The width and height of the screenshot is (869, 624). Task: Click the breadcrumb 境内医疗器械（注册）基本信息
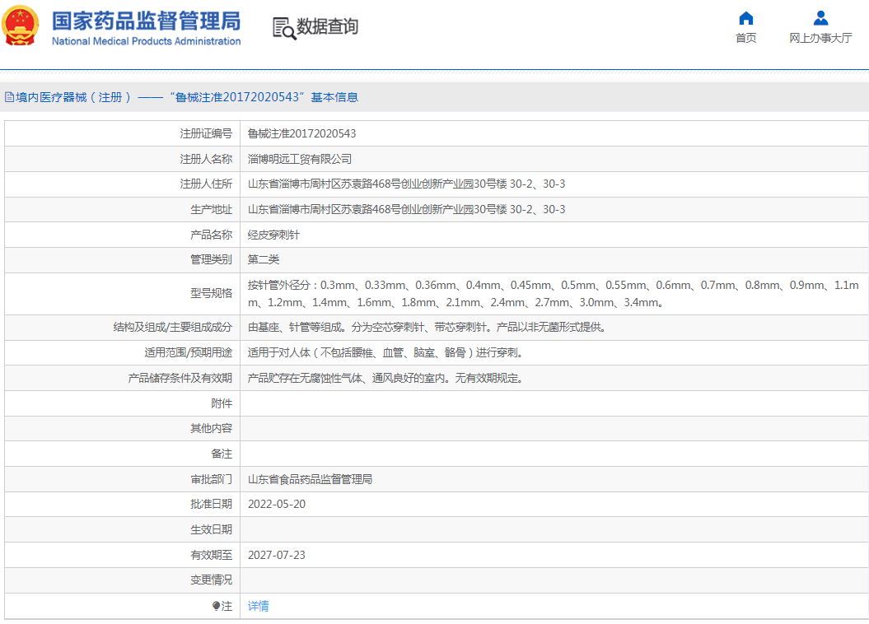pos(187,97)
